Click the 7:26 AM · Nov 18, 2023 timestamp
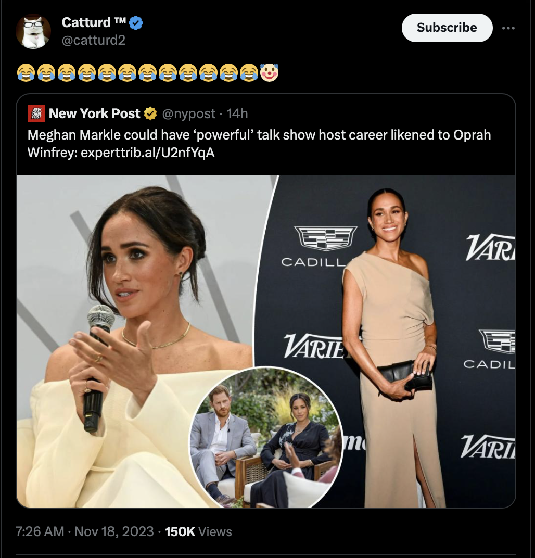This screenshot has height=558, width=535. click(85, 531)
